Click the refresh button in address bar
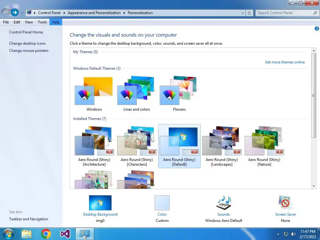The width and height of the screenshot is (320, 240). 249,13
